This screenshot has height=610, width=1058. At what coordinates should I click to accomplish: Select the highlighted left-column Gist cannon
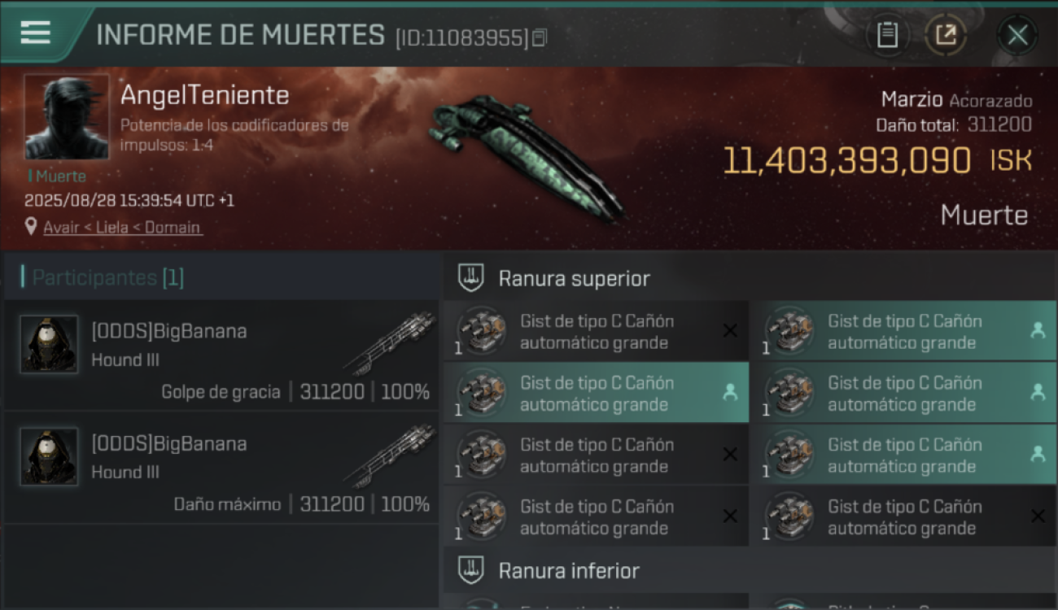(x=597, y=393)
